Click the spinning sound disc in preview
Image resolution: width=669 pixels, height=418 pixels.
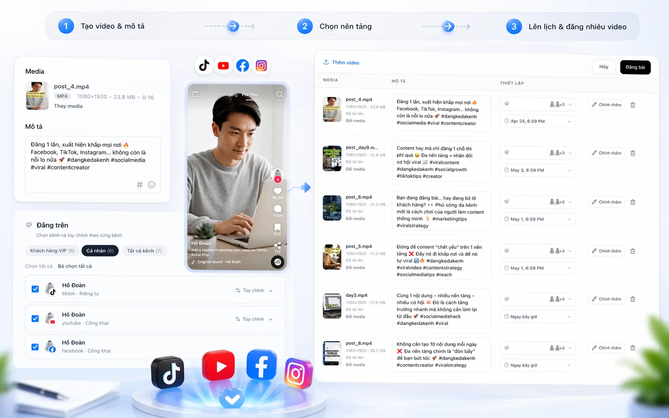tap(278, 262)
